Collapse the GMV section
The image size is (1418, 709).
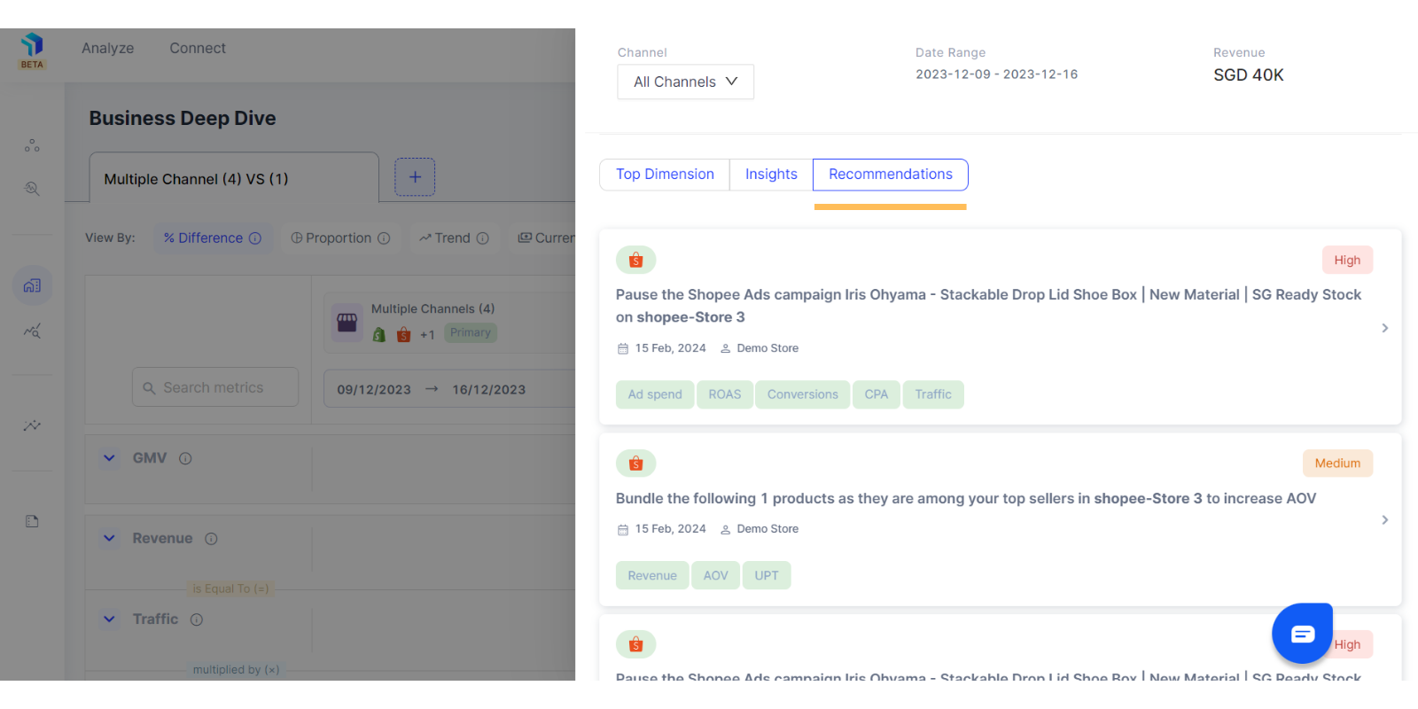(x=109, y=458)
